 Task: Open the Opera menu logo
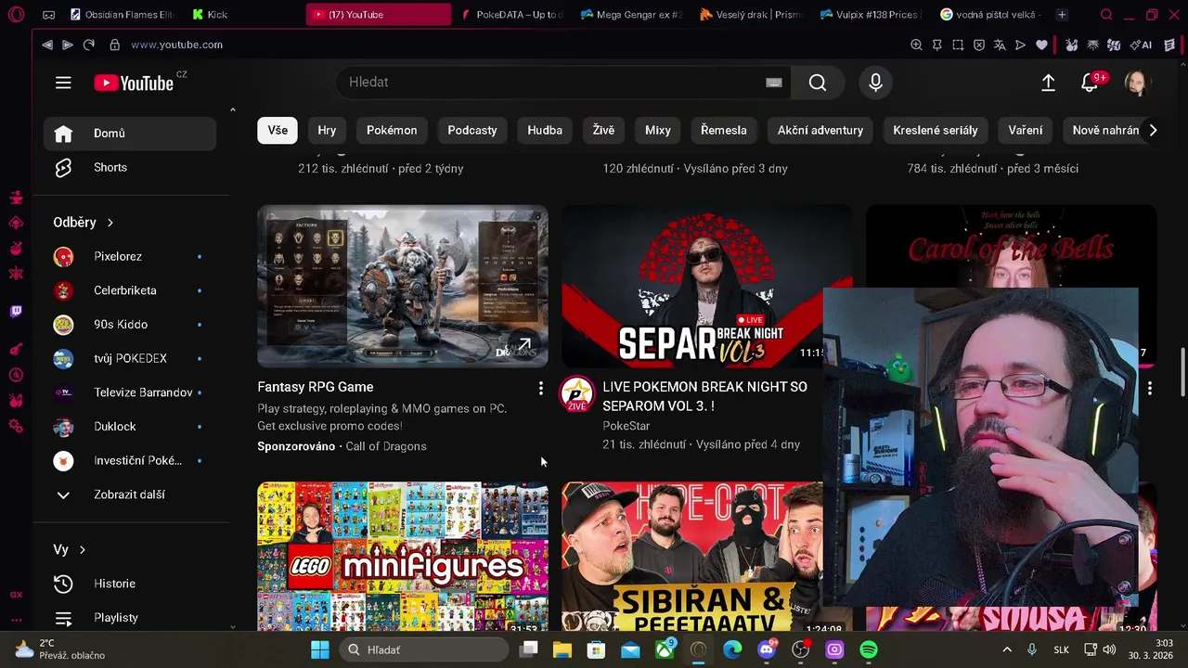click(16, 15)
